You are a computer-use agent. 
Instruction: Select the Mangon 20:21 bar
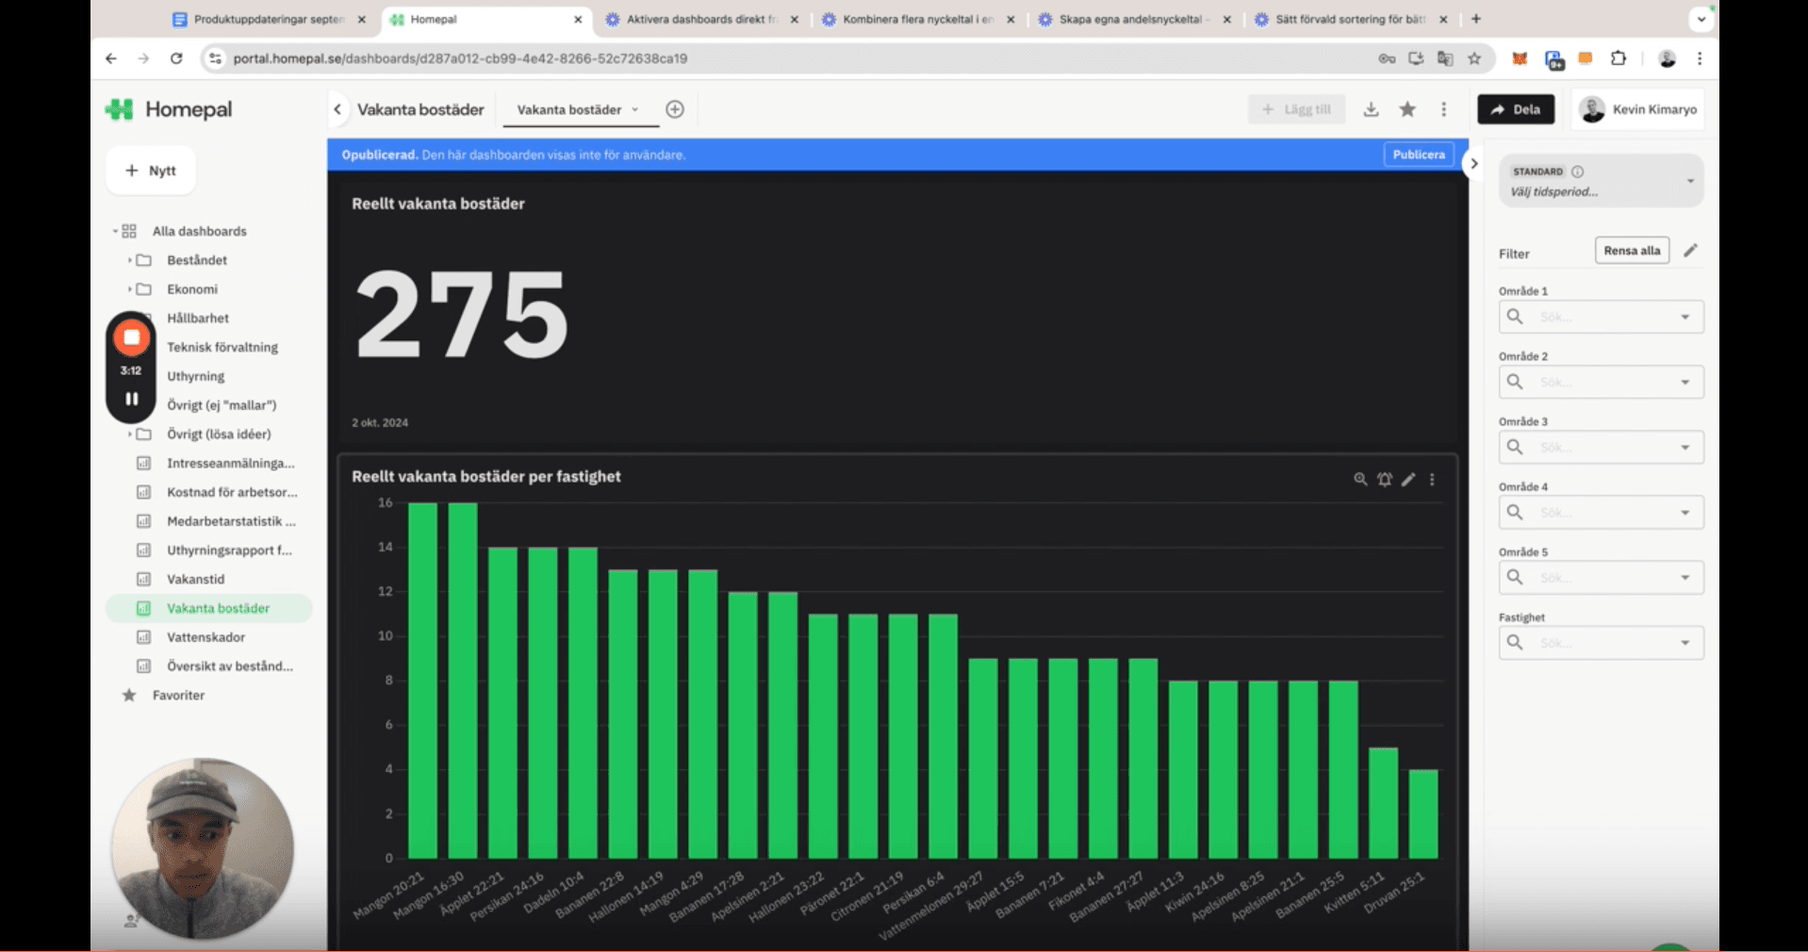[x=422, y=681]
